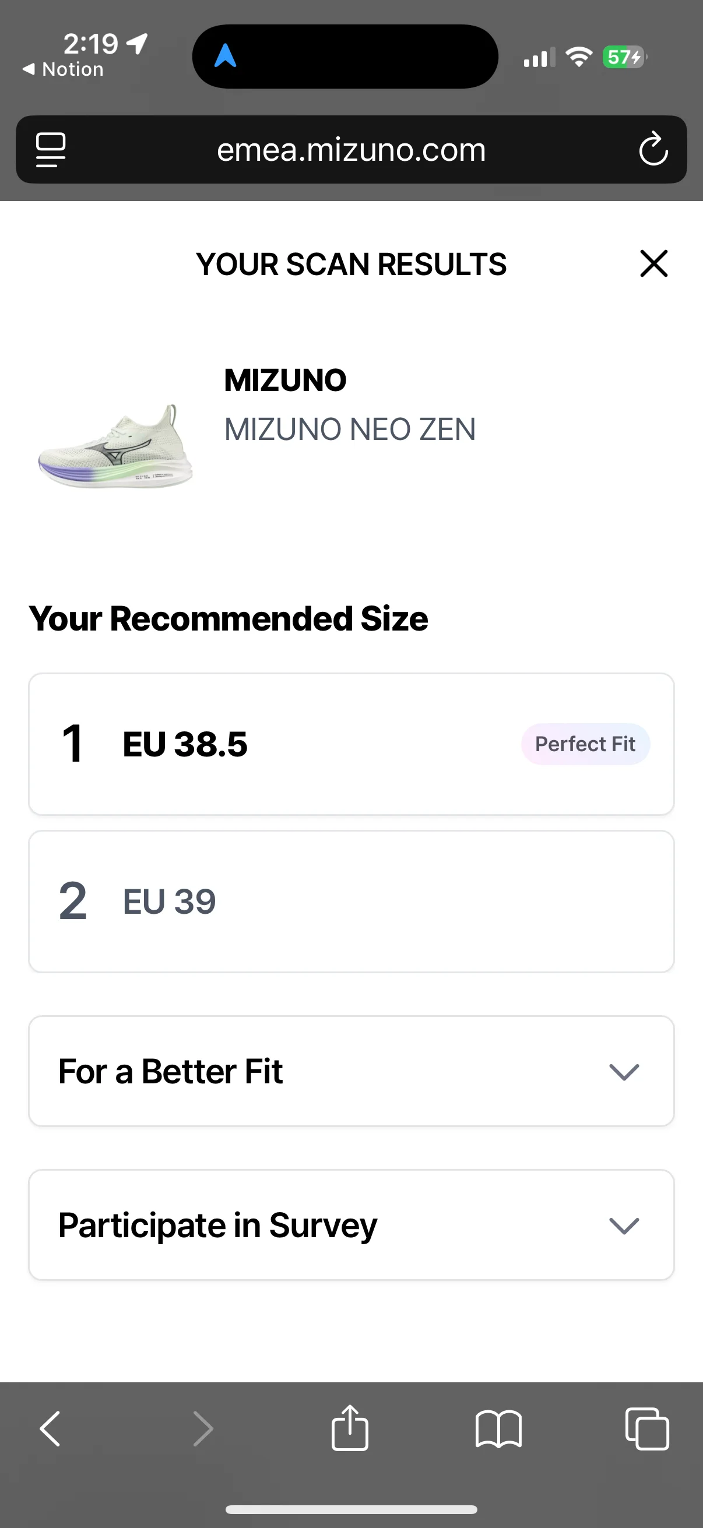Tap the Safari forward arrow
703x1528 pixels.
203,1428
